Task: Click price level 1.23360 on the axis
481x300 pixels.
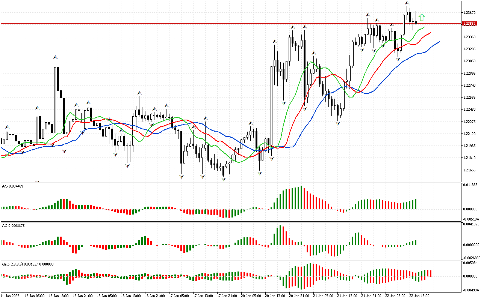Action: pyautogui.click(x=470, y=37)
